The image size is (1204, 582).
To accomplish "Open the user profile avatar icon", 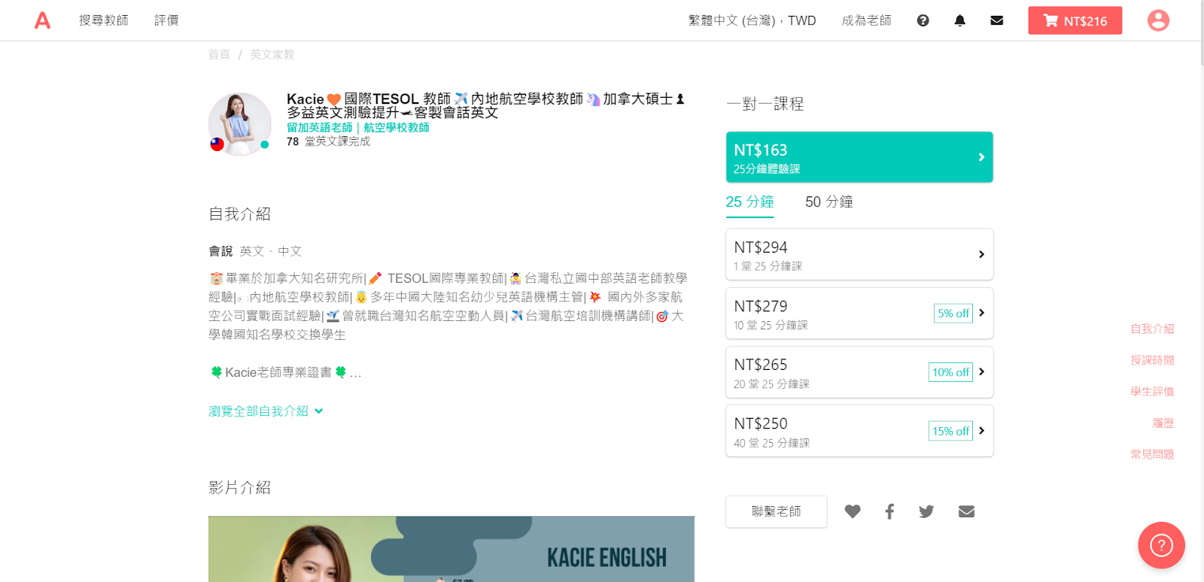I will [x=1157, y=20].
